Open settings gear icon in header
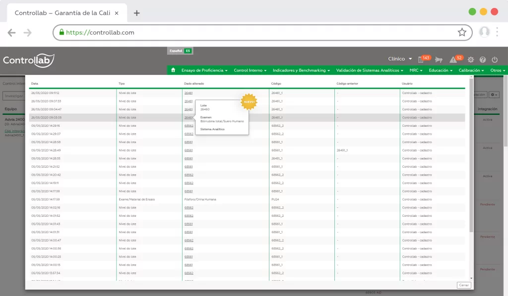Image resolution: width=508 pixels, height=296 pixels. [x=471, y=59]
